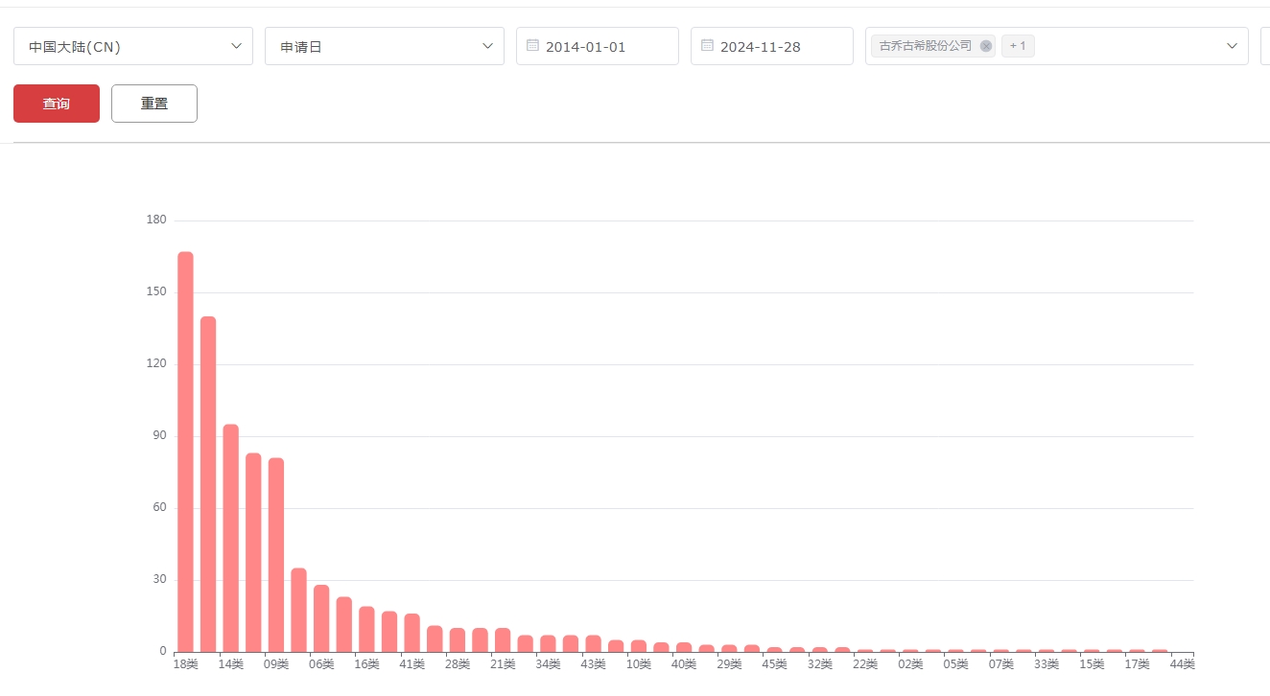Click the 21类 bar in the chart
Screen dimensions: 1270x696
(503, 640)
